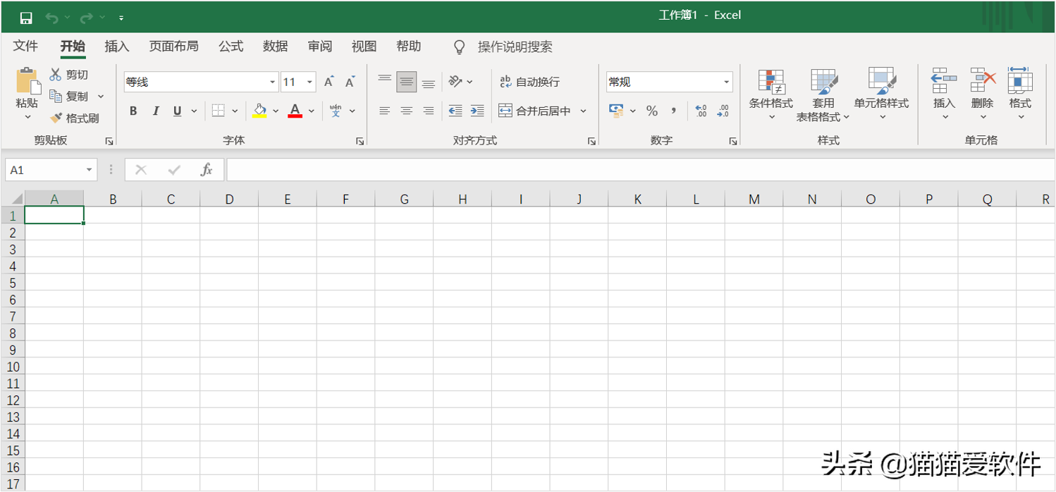
Task: Click the italic formatting icon
Action: point(156,111)
